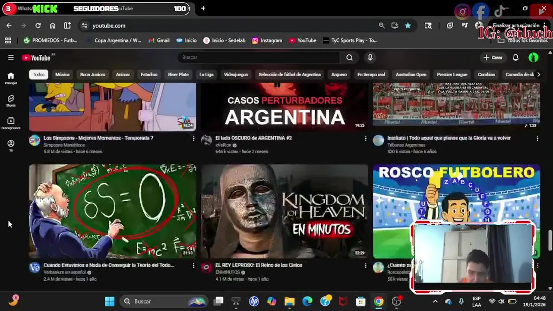Select the Música filter chip

point(62,74)
